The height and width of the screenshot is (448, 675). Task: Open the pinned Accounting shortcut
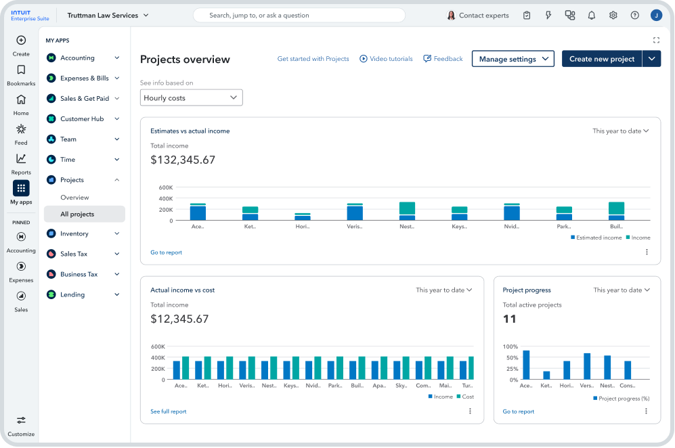[x=21, y=237]
